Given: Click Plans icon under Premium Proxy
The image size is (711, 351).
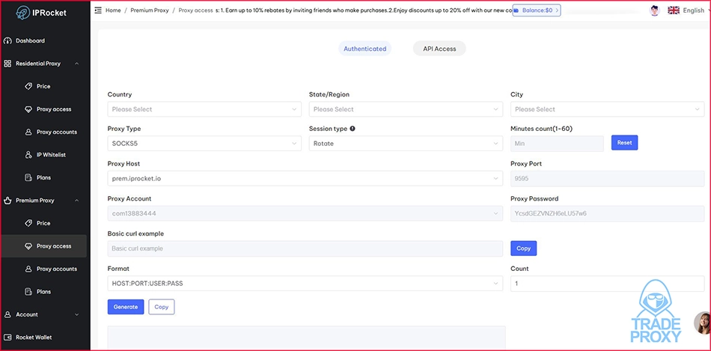Looking at the screenshot, I should click(28, 292).
